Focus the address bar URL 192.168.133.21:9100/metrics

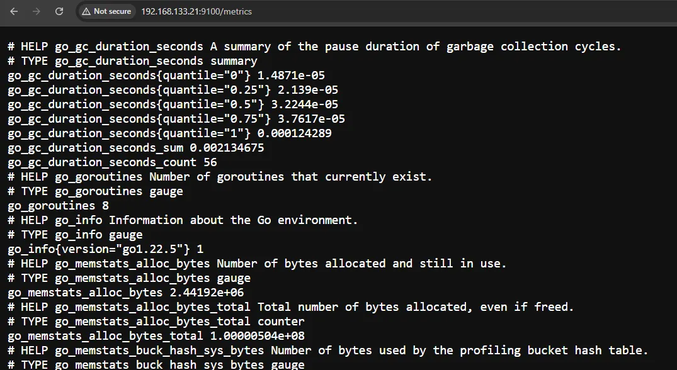click(x=196, y=11)
